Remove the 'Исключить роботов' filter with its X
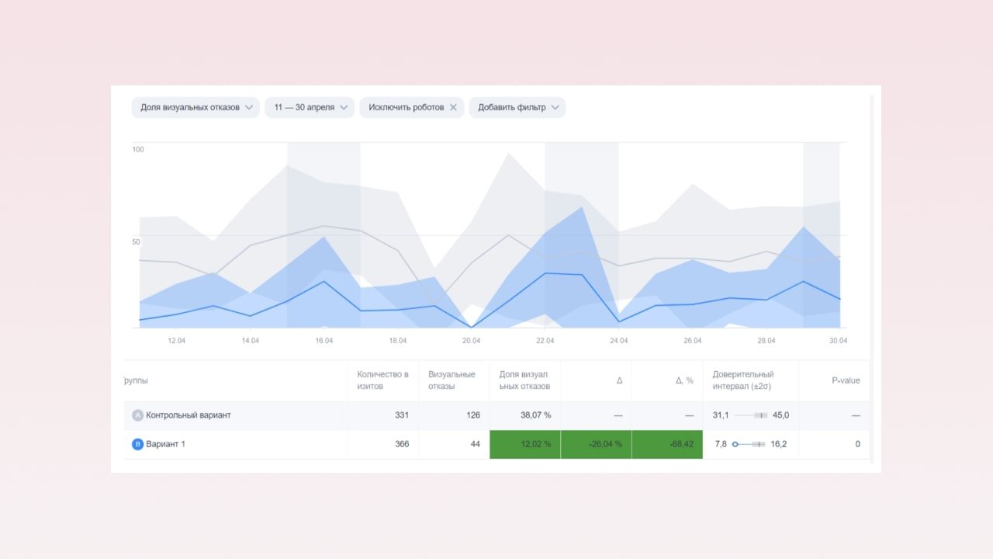Screen dimensions: 993x559 [x=453, y=108]
